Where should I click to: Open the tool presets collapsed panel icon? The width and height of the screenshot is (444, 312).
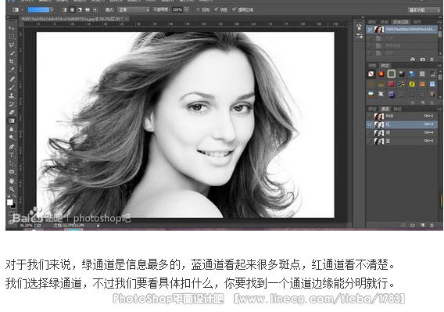pos(360,36)
